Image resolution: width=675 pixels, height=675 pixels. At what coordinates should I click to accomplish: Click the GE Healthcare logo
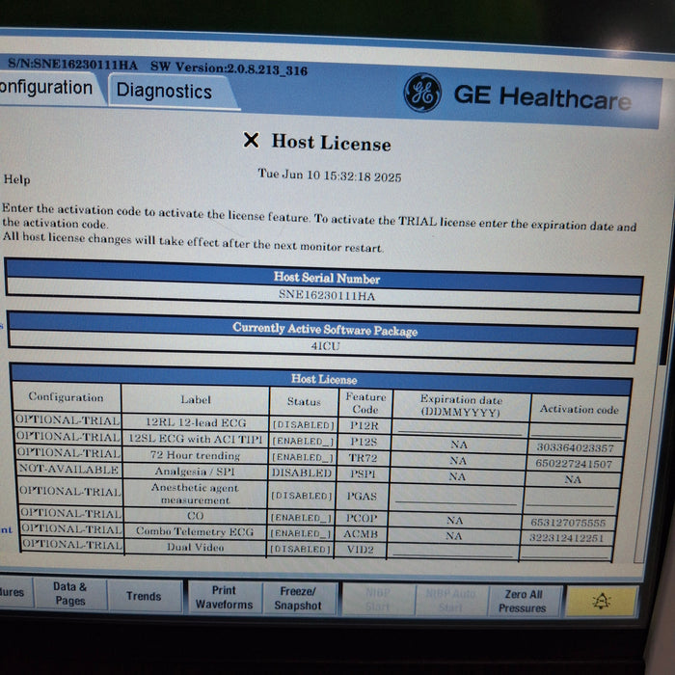[422, 93]
